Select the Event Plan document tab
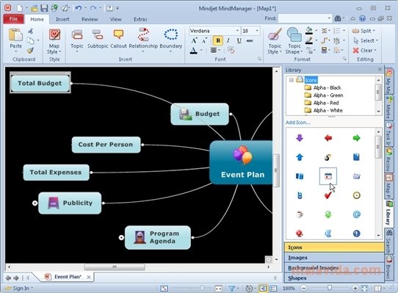 point(68,277)
